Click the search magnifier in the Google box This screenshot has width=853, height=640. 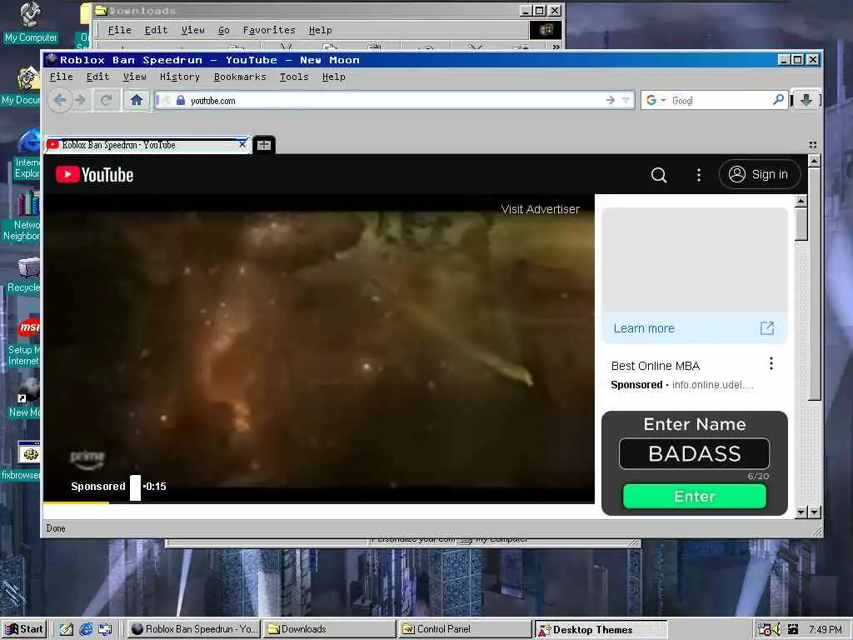coord(779,100)
